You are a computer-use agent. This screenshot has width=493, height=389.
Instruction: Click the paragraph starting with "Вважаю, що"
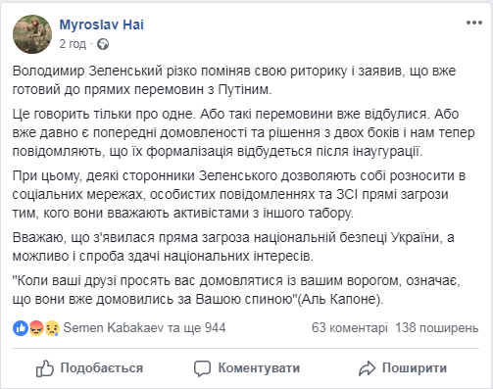233,247
